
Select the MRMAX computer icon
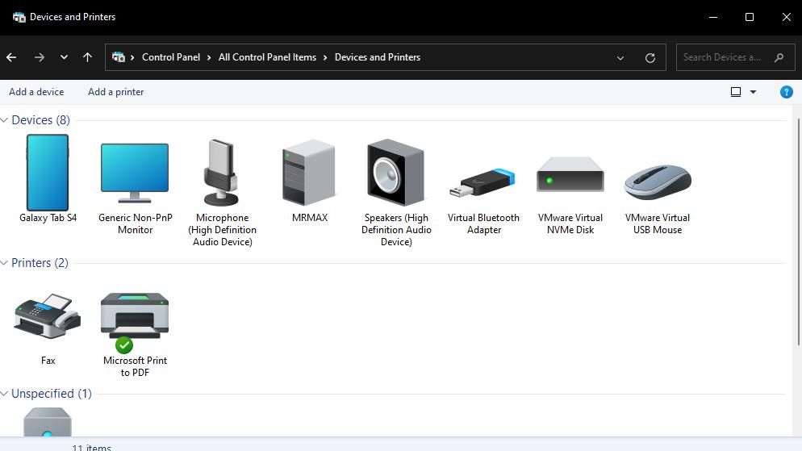click(x=309, y=173)
